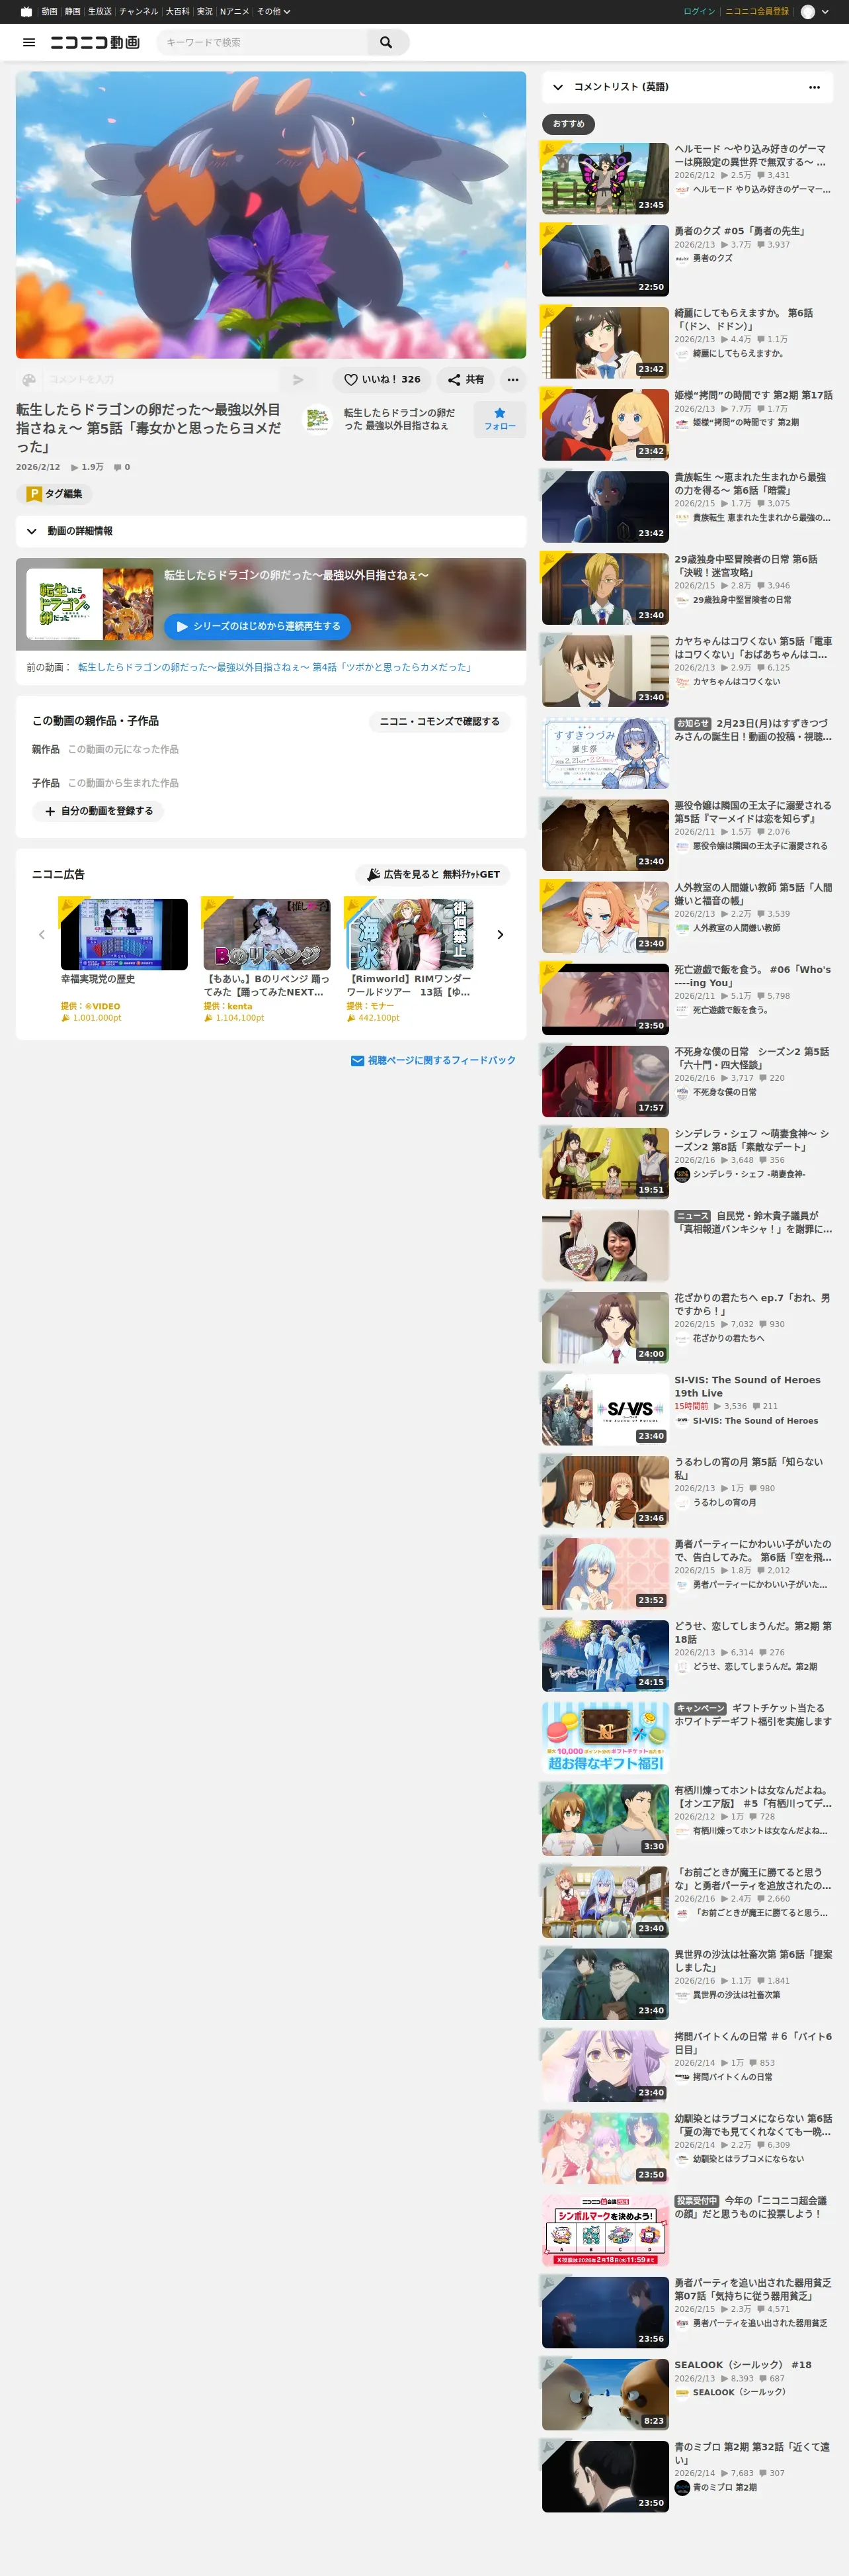Expand the その他 top menu

(x=274, y=12)
